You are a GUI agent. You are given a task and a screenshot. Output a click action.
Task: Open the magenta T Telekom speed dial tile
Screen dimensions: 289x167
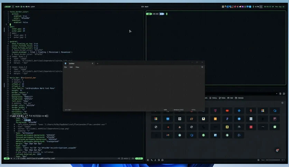tap(215, 111)
